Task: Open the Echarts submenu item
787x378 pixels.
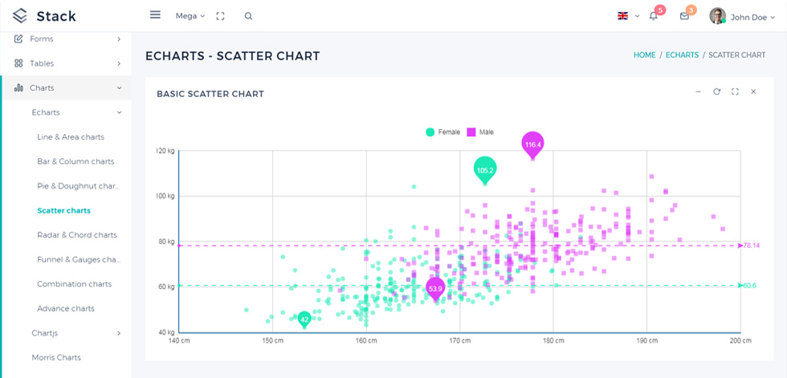Action: coord(46,112)
